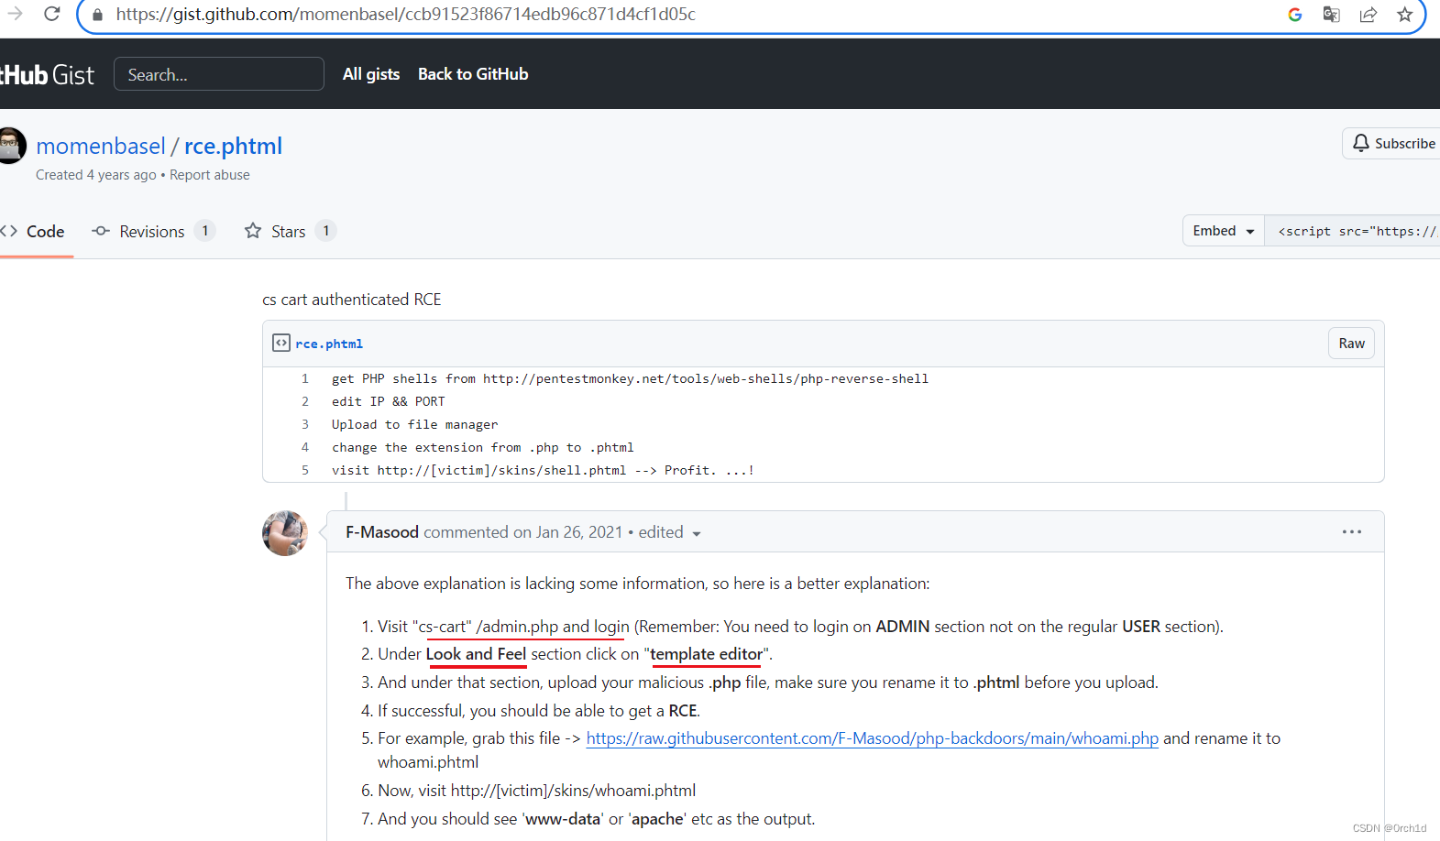Select line number 4 of the code
Image resolution: width=1440 pixels, height=841 pixels.
coord(305,447)
